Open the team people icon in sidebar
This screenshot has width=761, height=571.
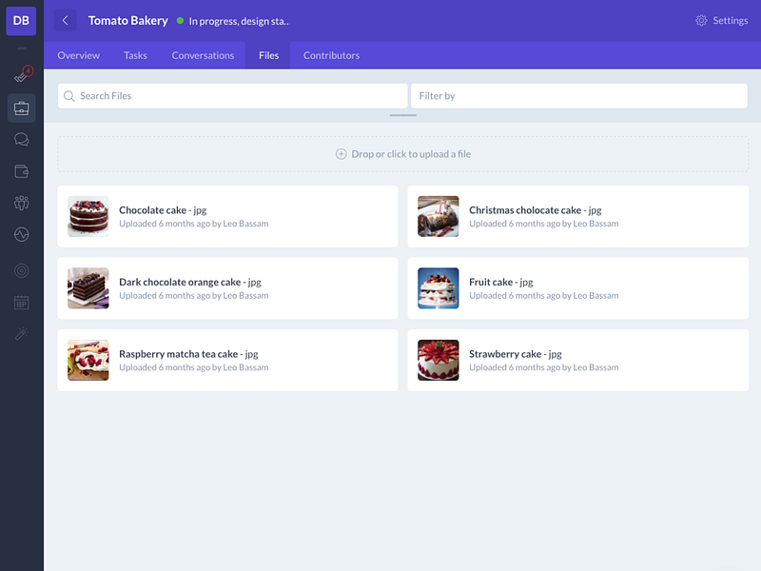[x=21, y=203]
